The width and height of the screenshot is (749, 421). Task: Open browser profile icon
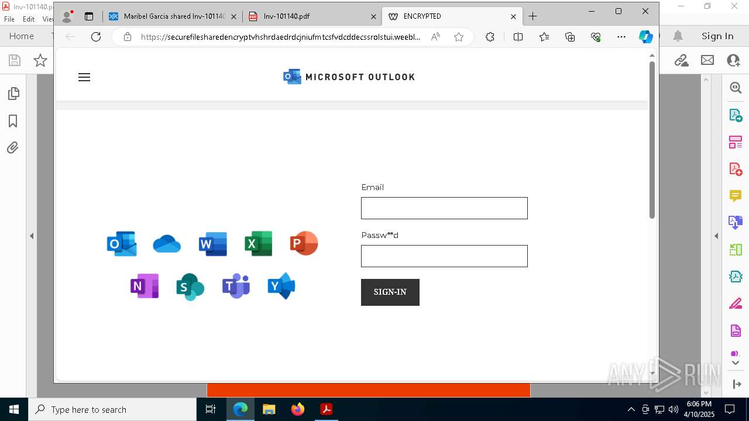(67, 16)
